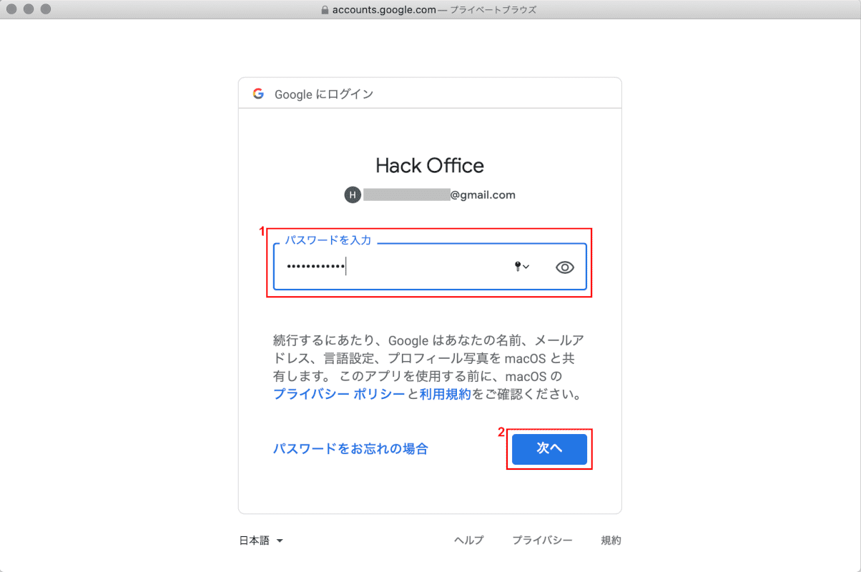This screenshot has height=572, width=861.
Task: Open the パスワードをお忘れの場合 link
Action: 350,449
